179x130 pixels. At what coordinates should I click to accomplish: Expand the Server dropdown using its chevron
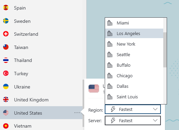point(155,120)
